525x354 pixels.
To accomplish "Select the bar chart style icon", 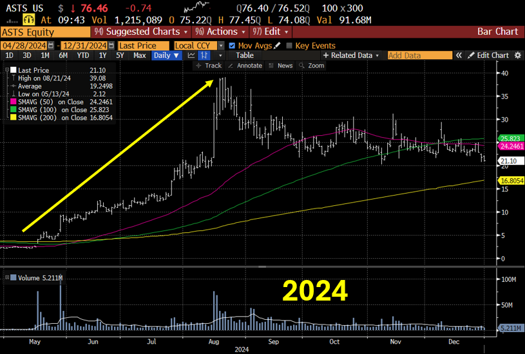I will coord(204,55).
